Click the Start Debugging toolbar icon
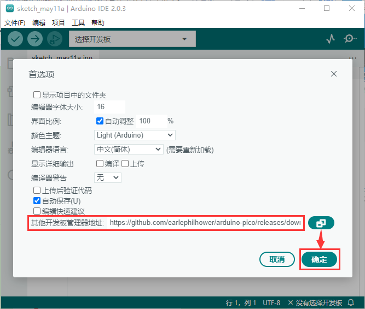The image size is (365, 309). click(55, 39)
